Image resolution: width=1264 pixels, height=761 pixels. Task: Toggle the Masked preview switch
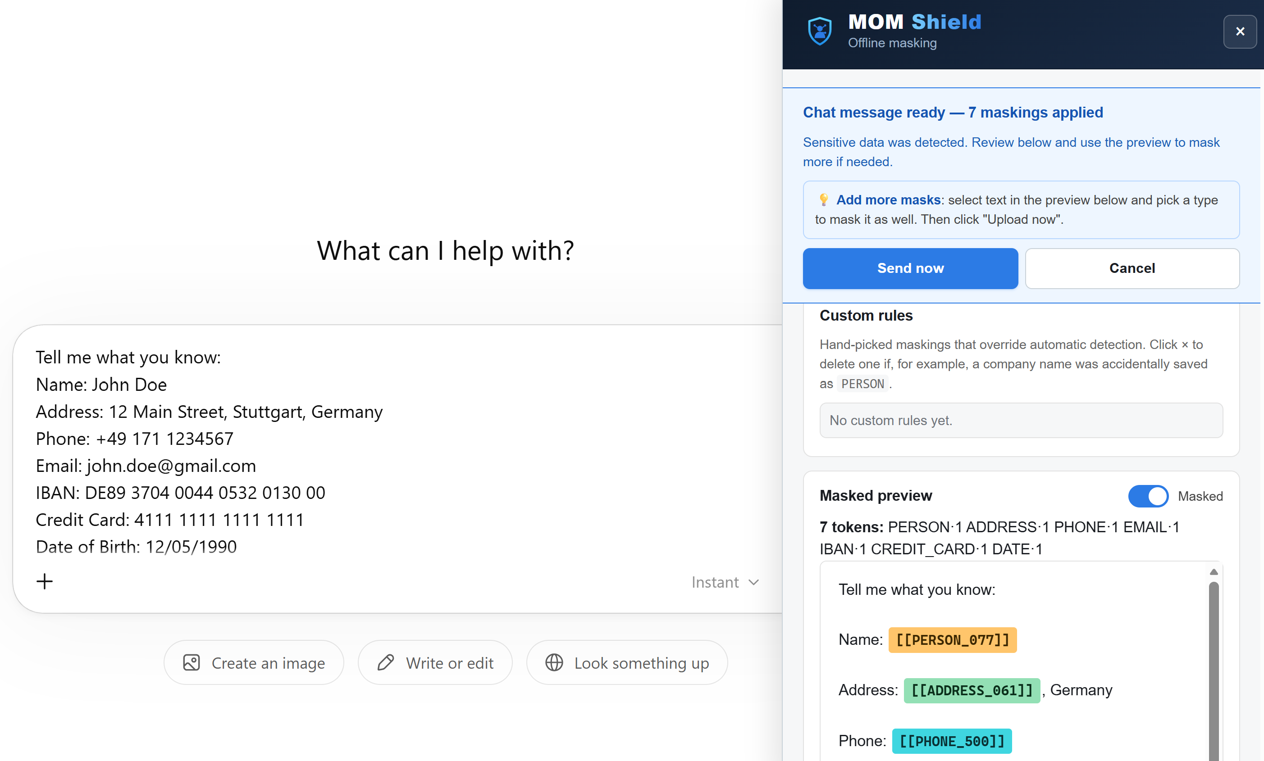pos(1148,495)
